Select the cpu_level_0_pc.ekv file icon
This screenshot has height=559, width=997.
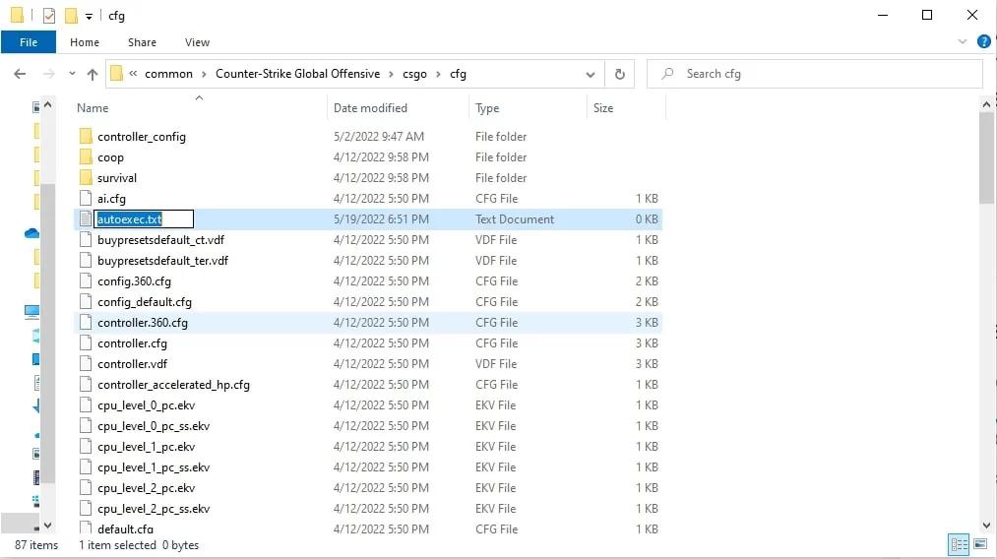(86, 405)
